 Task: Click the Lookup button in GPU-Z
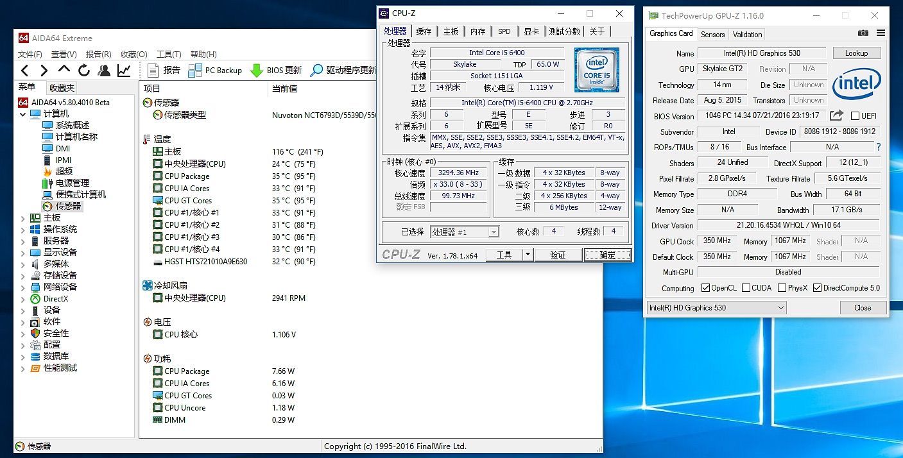click(857, 53)
